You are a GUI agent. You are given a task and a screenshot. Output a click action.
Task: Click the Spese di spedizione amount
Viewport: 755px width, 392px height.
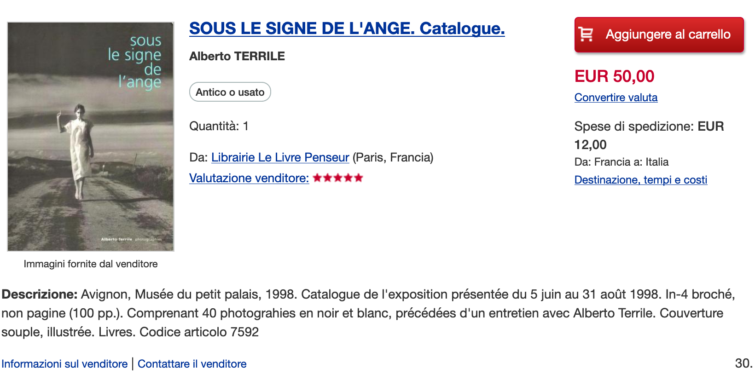[649, 135]
